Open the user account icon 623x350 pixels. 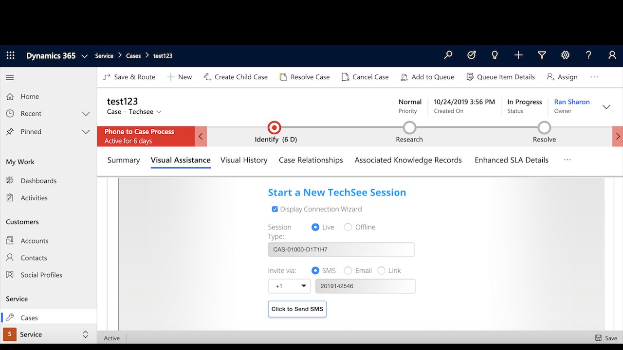tap(612, 55)
